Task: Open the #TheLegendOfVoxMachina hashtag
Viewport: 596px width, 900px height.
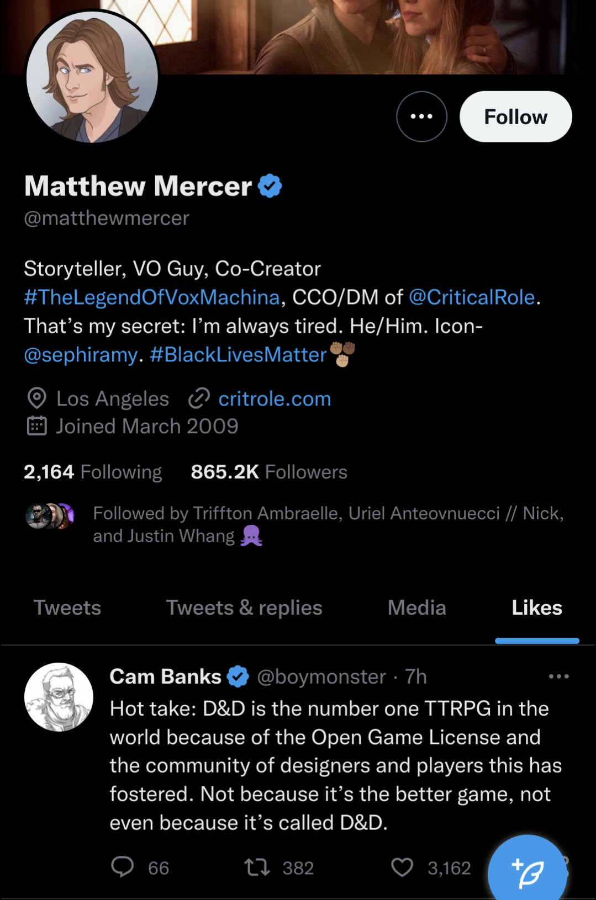Action: 152,297
